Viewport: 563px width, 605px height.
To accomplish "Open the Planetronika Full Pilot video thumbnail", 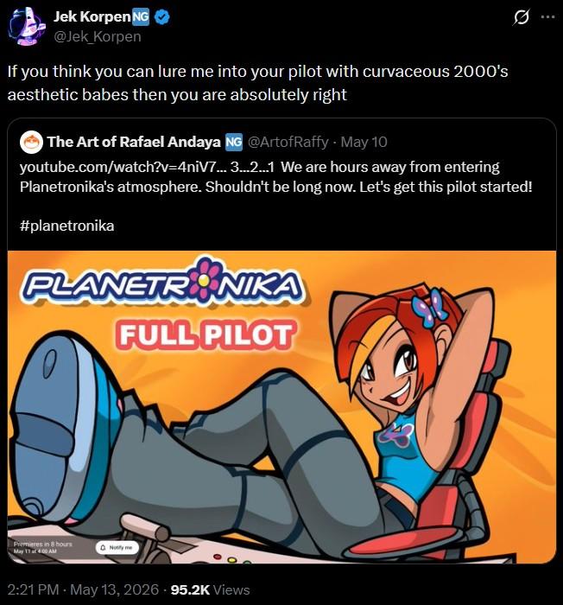I will 281,407.
